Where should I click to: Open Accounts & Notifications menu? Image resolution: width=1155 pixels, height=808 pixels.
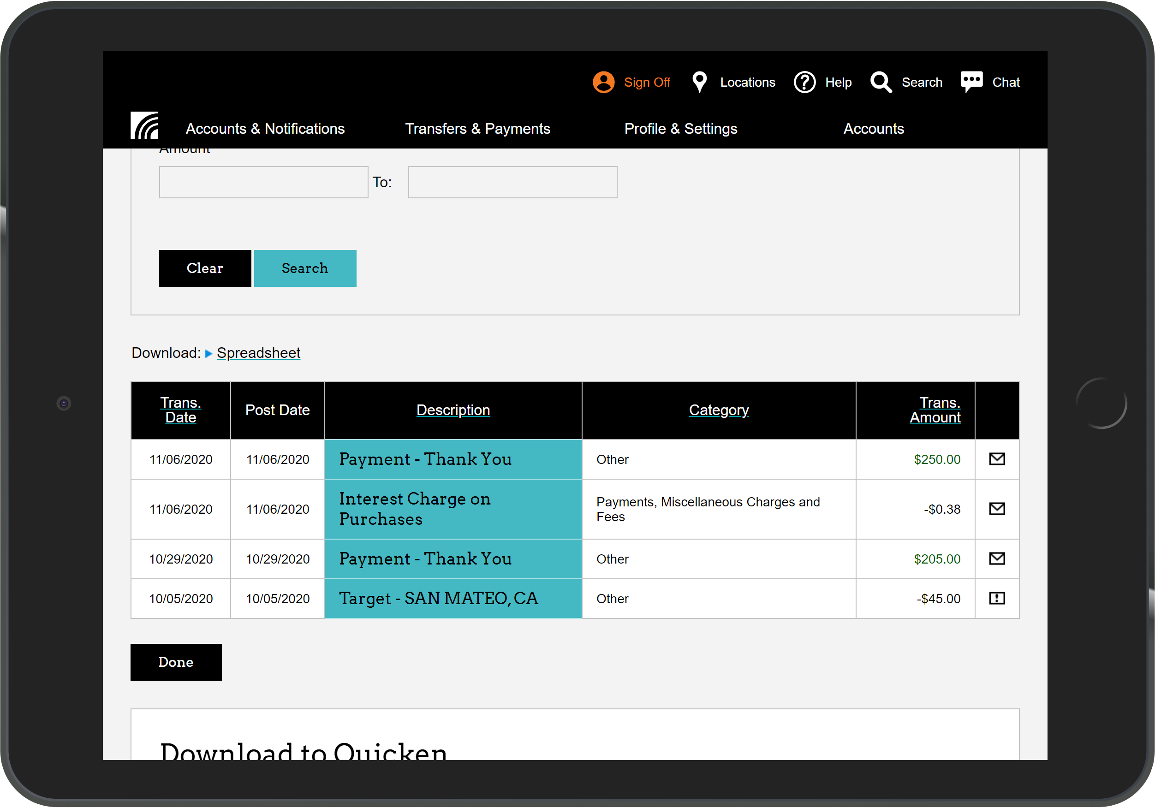click(265, 129)
